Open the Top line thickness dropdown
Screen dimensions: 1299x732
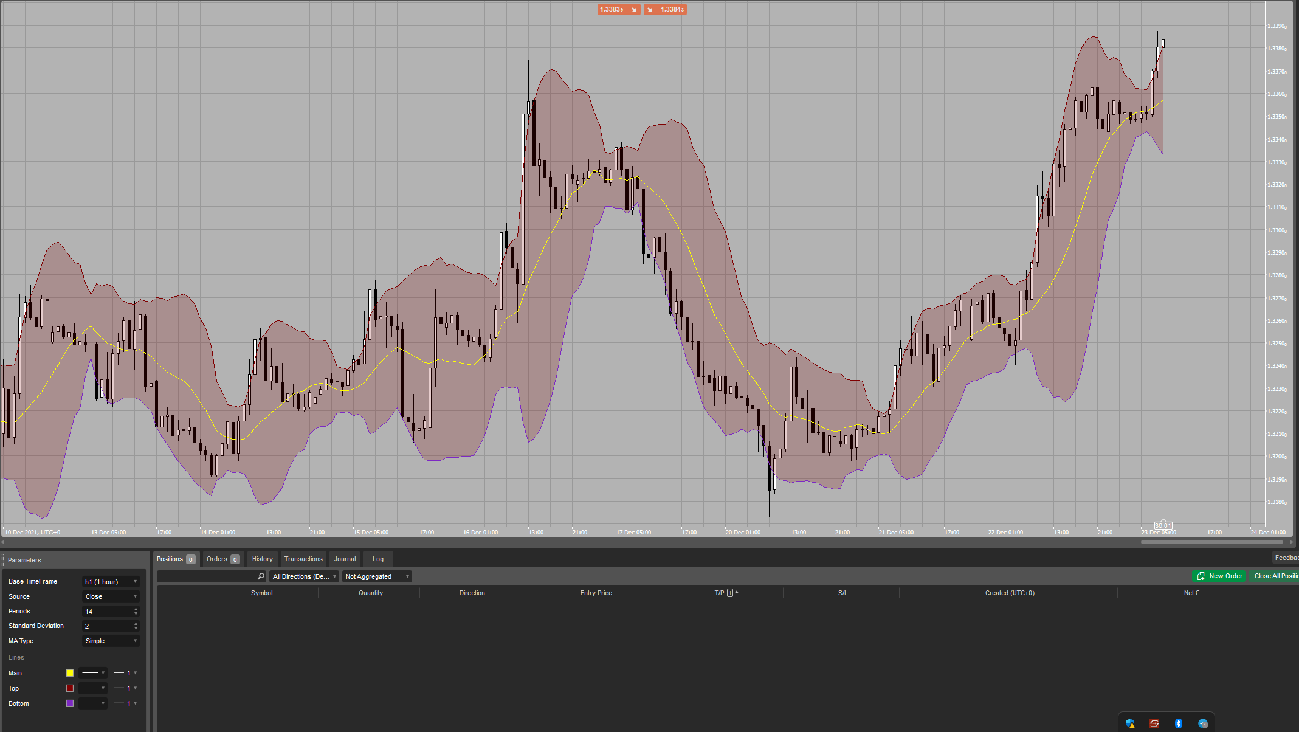[x=126, y=688]
